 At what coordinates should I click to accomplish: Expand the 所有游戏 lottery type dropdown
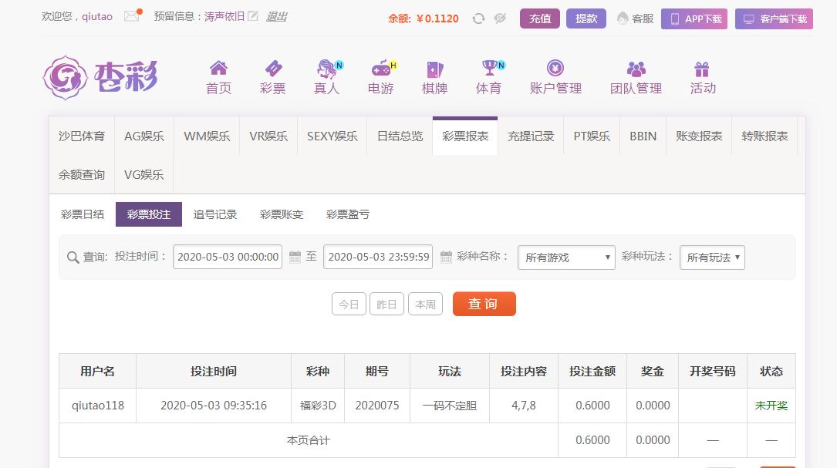click(x=566, y=258)
